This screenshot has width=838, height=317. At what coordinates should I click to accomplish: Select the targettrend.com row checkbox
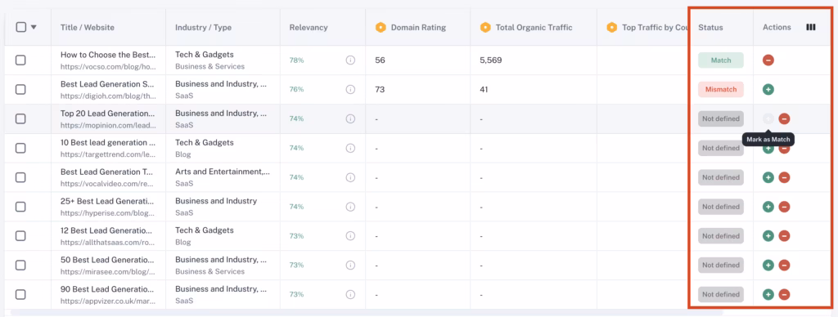[x=20, y=148]
